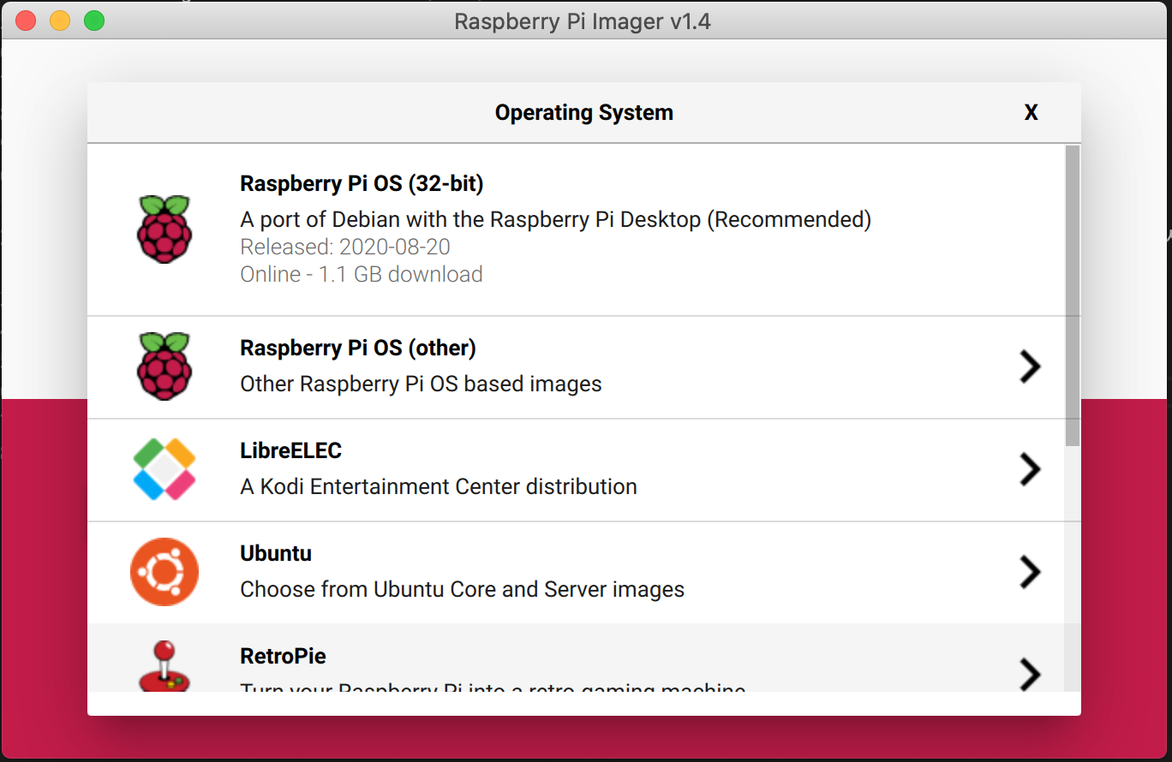Click 'Released: 2020-08-20' text
This screenshot has width=1172, height=762.
click(345, 247)
